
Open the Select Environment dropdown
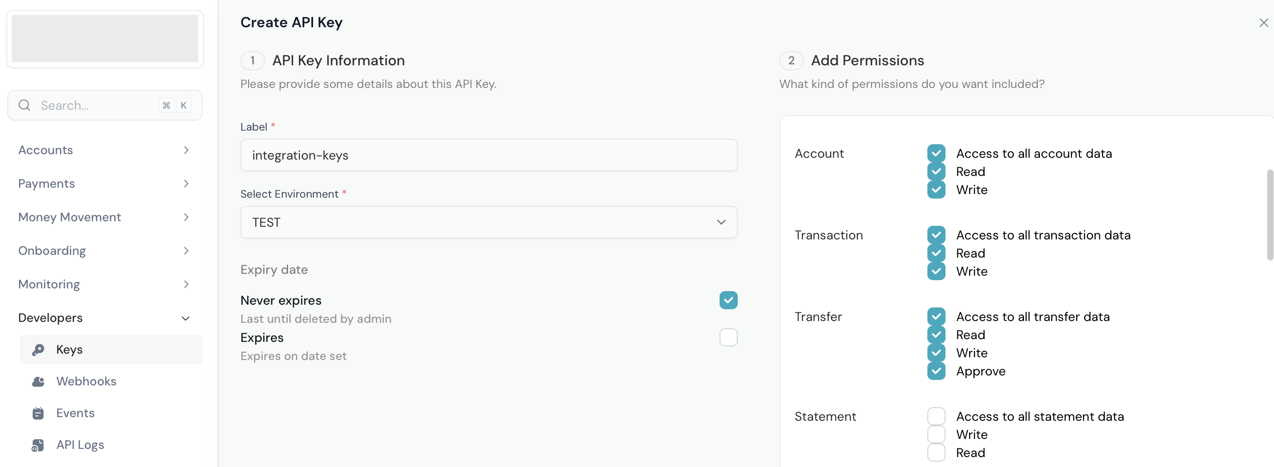coord(489,222)
